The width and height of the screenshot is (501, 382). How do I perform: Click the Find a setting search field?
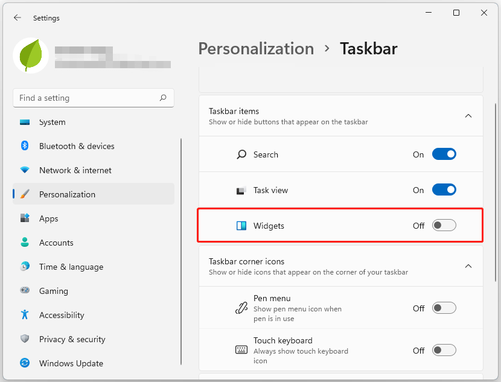[x=94, y=98]
